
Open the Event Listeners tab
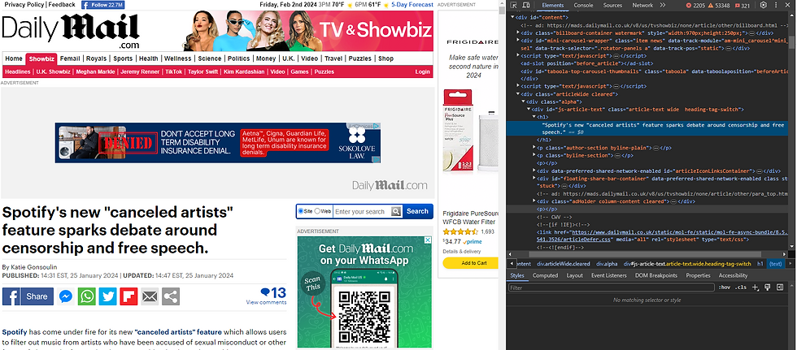coord(609,275)
